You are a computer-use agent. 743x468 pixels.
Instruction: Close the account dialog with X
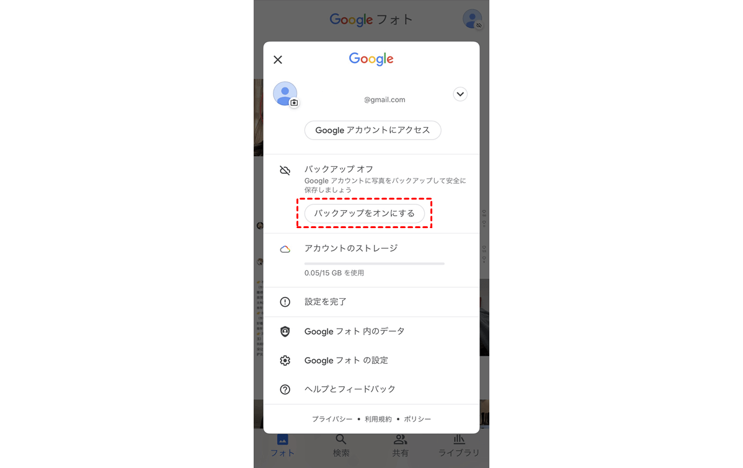point(278,60)
